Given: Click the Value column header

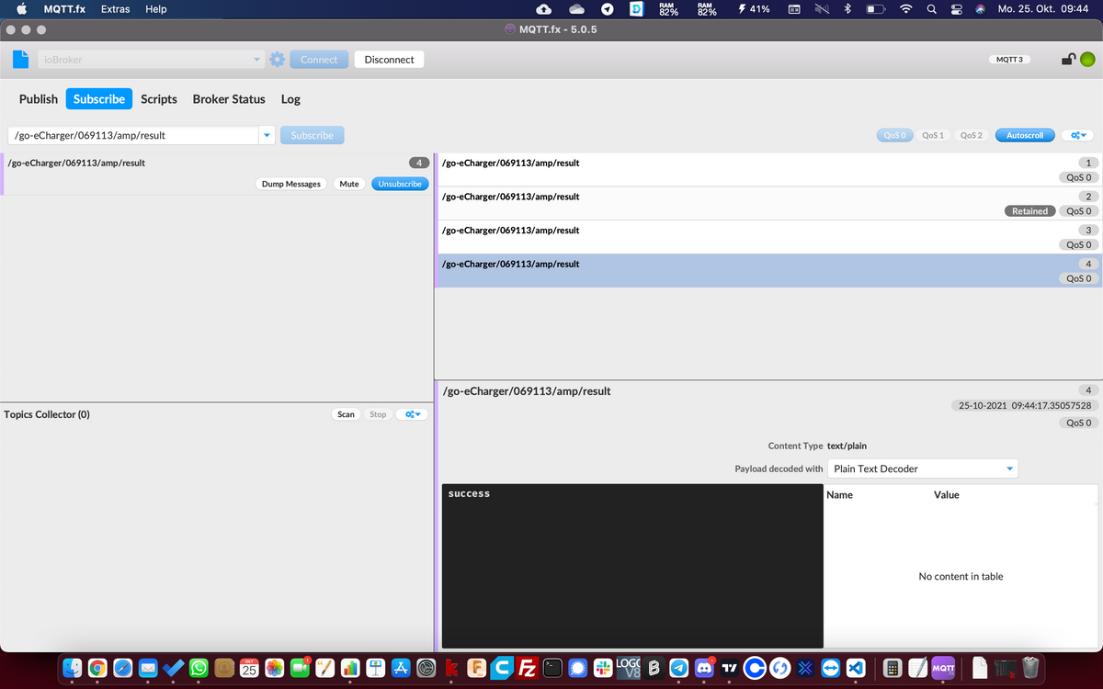Looking at the screenshot, I should [x=947, y=494].
